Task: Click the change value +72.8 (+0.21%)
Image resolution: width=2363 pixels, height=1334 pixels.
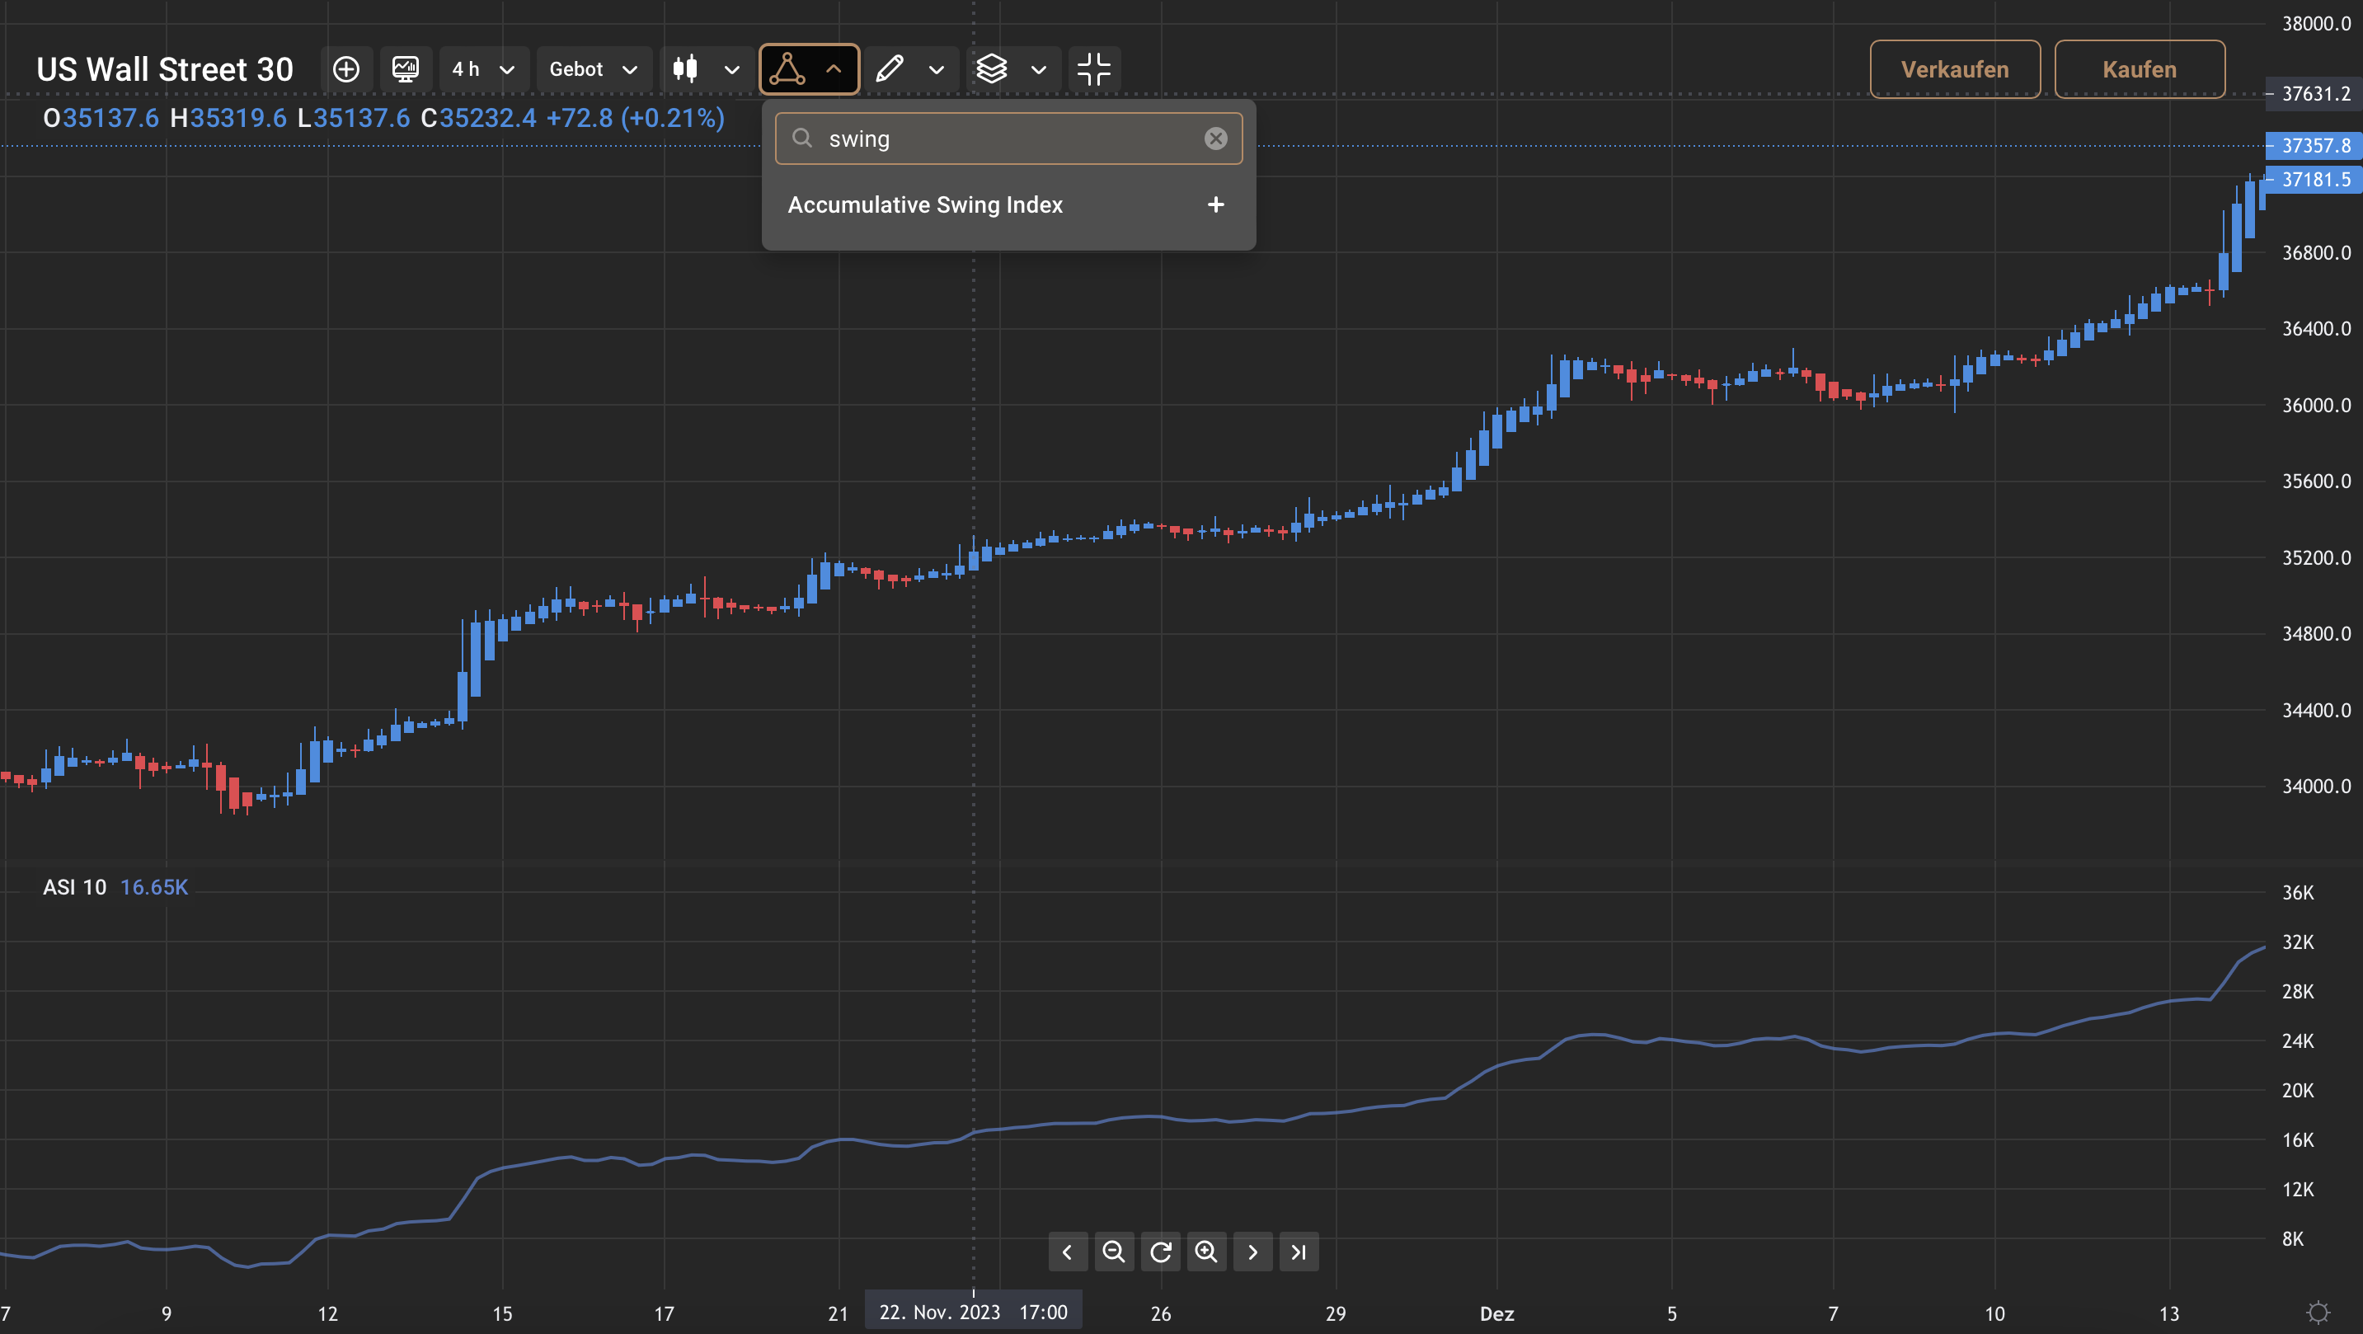Action: point(636,119)
